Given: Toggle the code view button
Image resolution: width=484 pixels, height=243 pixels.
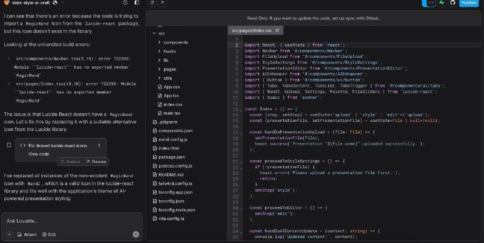Looking at the screenshot, I should 430,3.
